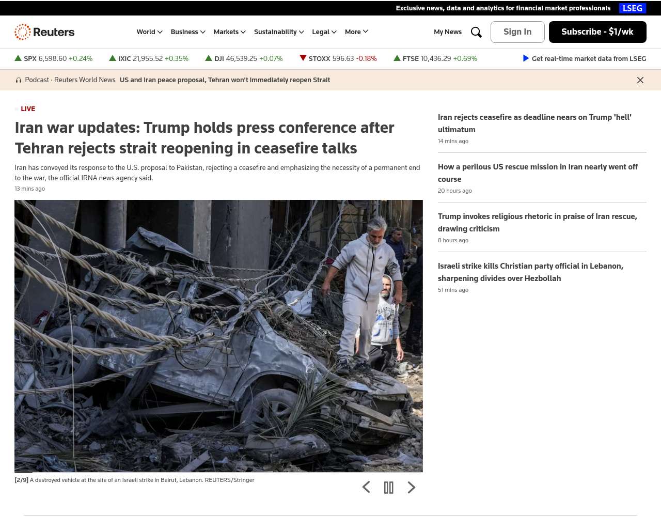Click the slideshow progress bar
This screenshot has height=529, width=661.
(218, 472)
